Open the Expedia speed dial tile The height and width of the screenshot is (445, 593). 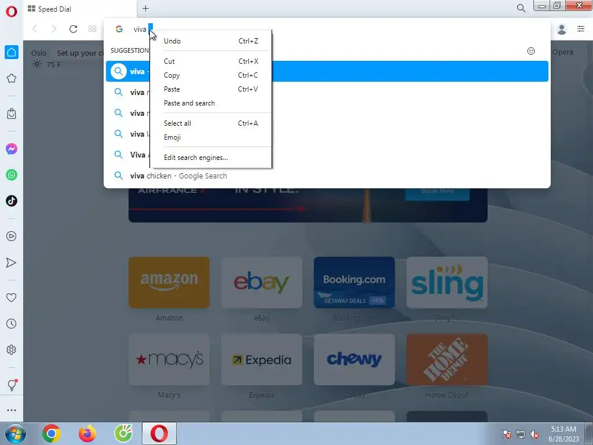coord(262,359)
